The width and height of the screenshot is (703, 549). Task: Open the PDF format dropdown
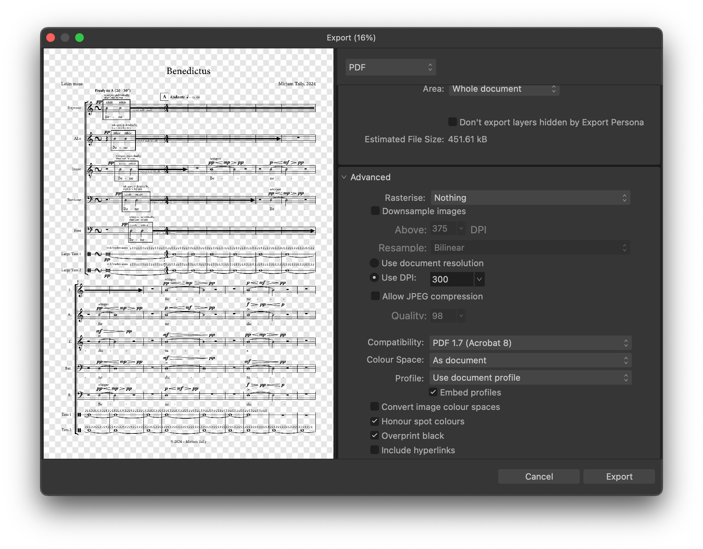coord(391,68)
